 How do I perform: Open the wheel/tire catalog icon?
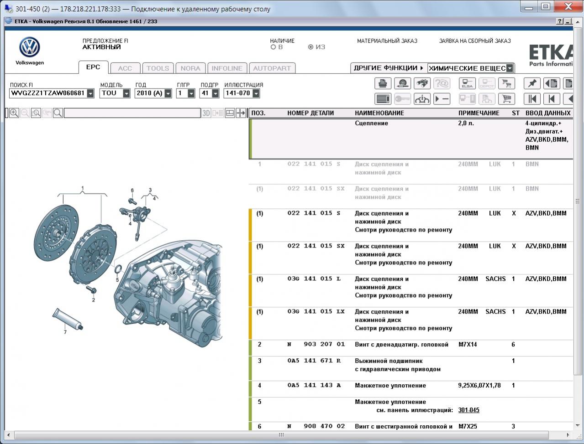click(402, 83)
